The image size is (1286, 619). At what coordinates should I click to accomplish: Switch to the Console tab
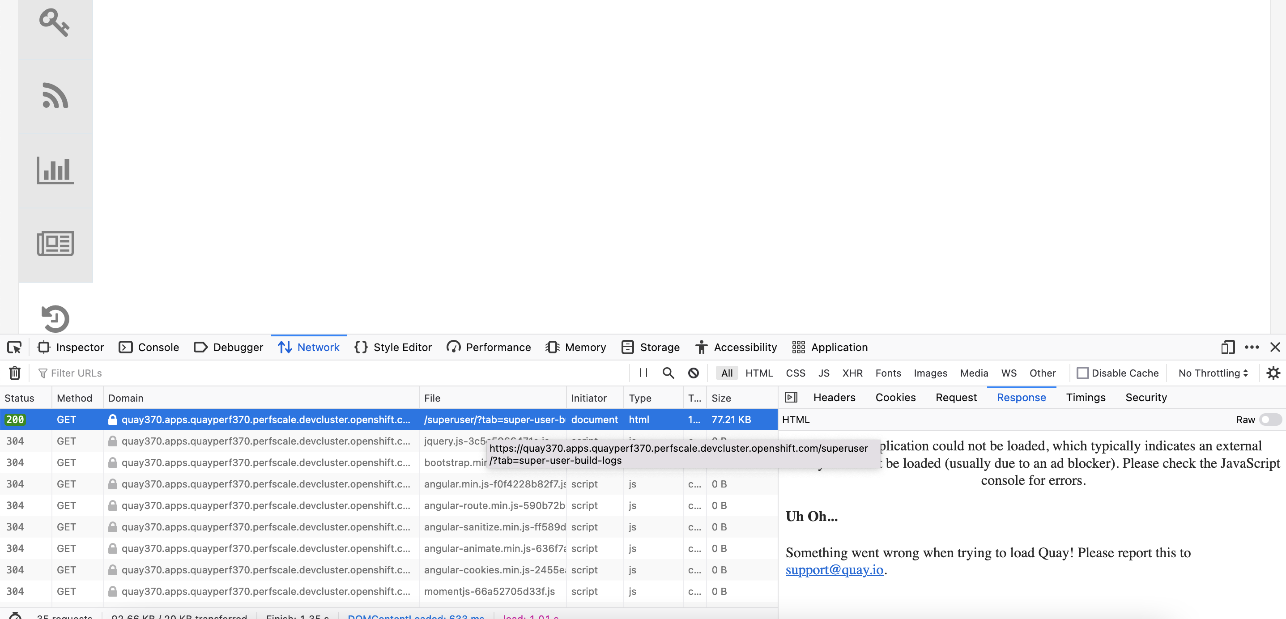[x=149, y=347]
